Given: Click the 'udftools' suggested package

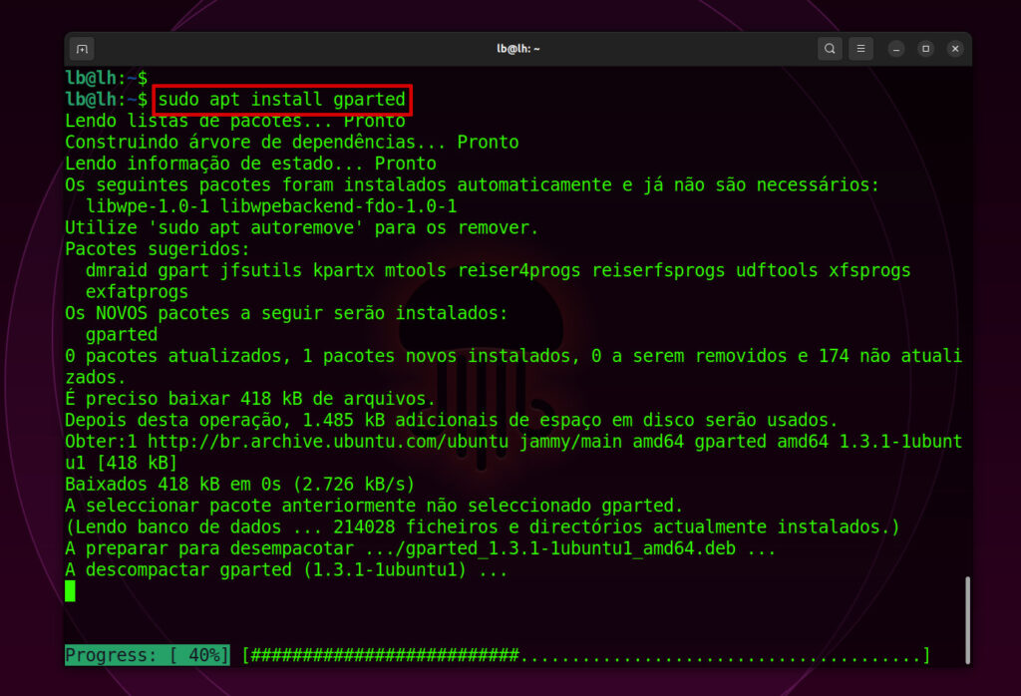Looking at the screenshot, I should click(x=777, y=271).
